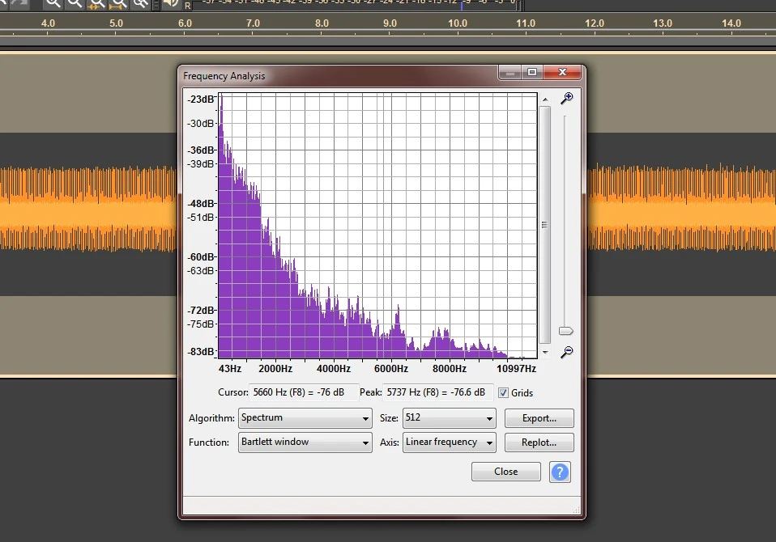Viewport: 776px width, 542px height.
Task: Click the zoom-out magnifier below the slider
Action: 567,352
